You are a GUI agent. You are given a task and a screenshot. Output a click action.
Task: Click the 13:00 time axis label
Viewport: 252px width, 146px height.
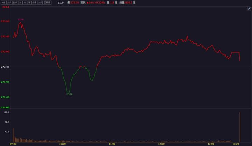coord(211,144)
